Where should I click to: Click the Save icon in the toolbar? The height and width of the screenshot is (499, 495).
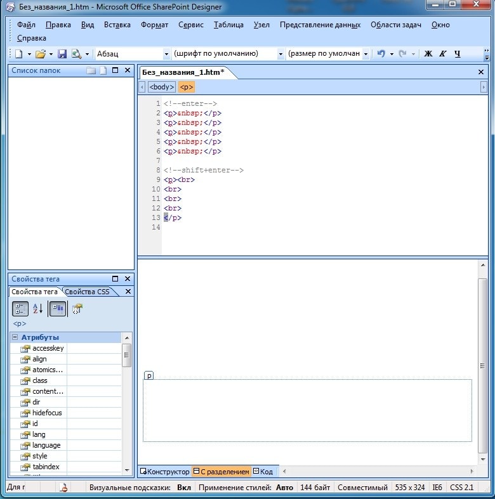click(x=62, y=55)
